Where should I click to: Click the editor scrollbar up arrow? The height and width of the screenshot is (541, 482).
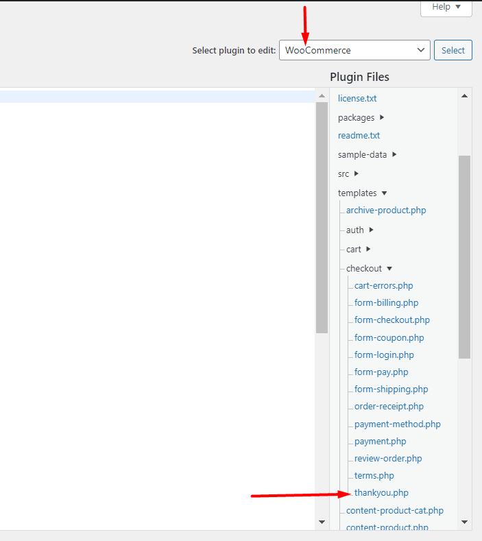(x=322, y=96)
